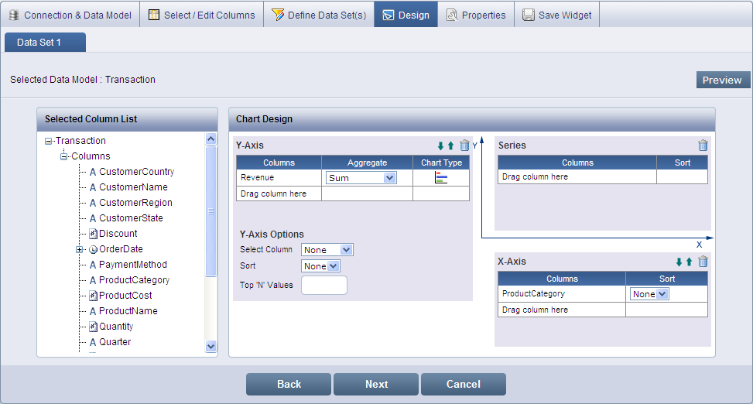Click the X-Axis move up arrow
Viewport: 753px width, 404px height.
click(689, 262)
